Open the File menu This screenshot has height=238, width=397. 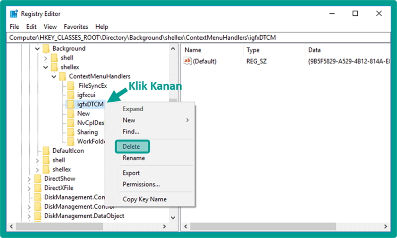(x=14, y=27)
